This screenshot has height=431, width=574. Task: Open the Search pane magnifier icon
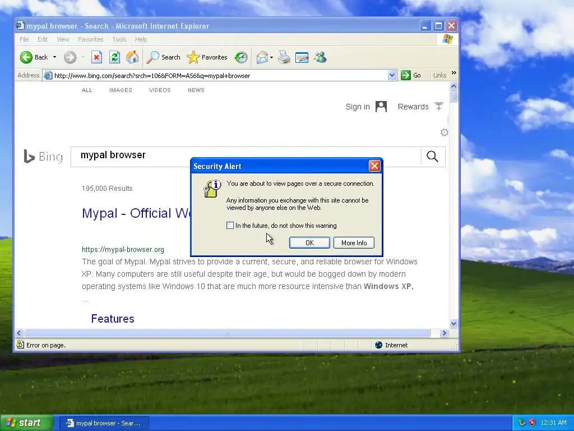point(152,57)
